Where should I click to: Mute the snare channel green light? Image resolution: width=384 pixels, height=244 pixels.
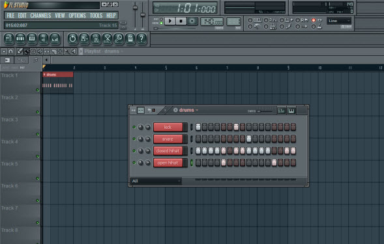pyautogui.click(x=134, y=139)
